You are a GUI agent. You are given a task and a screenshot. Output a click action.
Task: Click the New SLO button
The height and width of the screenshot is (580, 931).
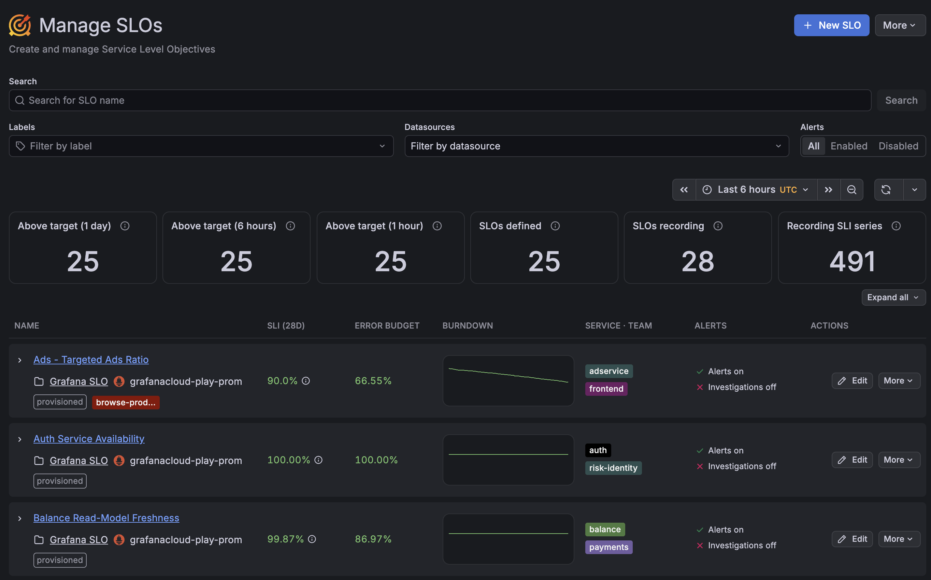pyautogui.click(x=831, y=25)
